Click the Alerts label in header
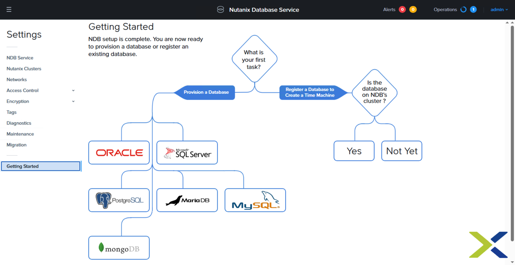 pos(389,9)
